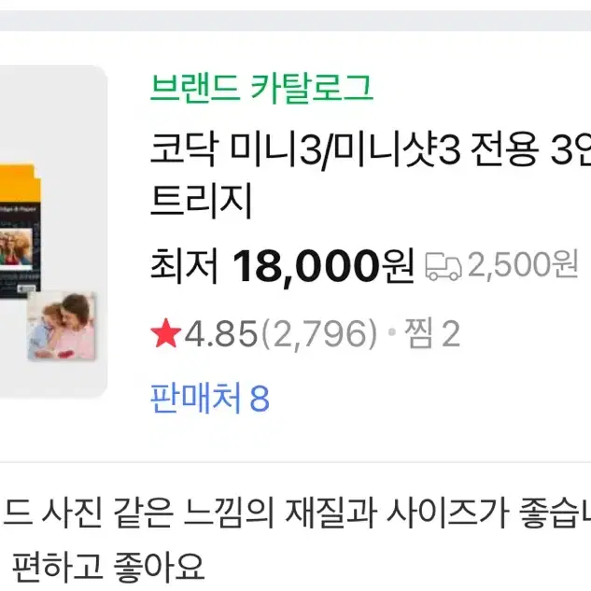Click the delivery truck icon
This screenshot has height=591, width=591.
443,266
